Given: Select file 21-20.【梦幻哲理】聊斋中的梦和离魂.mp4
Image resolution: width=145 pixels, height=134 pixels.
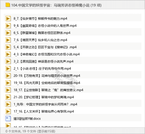Looking at the screenshot, I should pyautogui.click(x=44, y=97).
